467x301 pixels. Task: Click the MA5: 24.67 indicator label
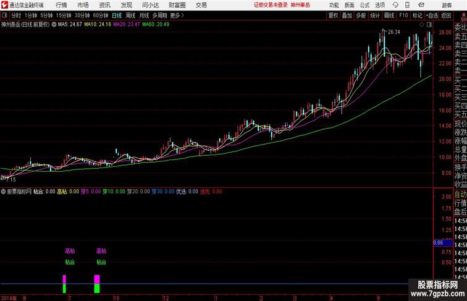[70, 25]
